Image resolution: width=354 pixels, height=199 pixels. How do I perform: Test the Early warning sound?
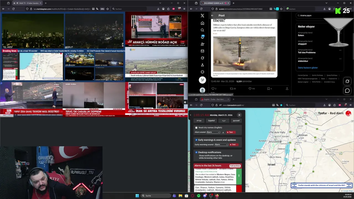coord(234,145)
